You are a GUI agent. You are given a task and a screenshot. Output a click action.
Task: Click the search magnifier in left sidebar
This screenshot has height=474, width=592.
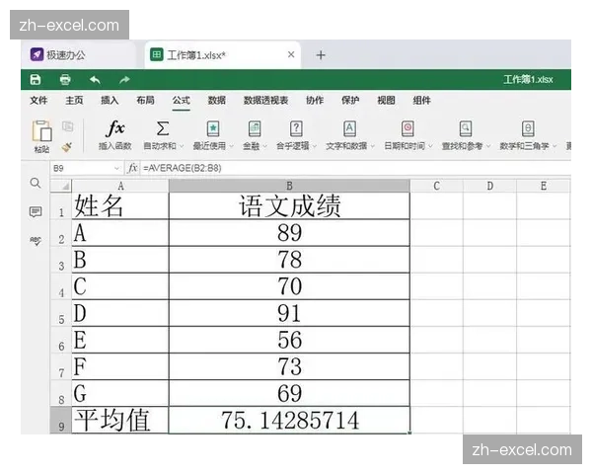tap(36, 184)
